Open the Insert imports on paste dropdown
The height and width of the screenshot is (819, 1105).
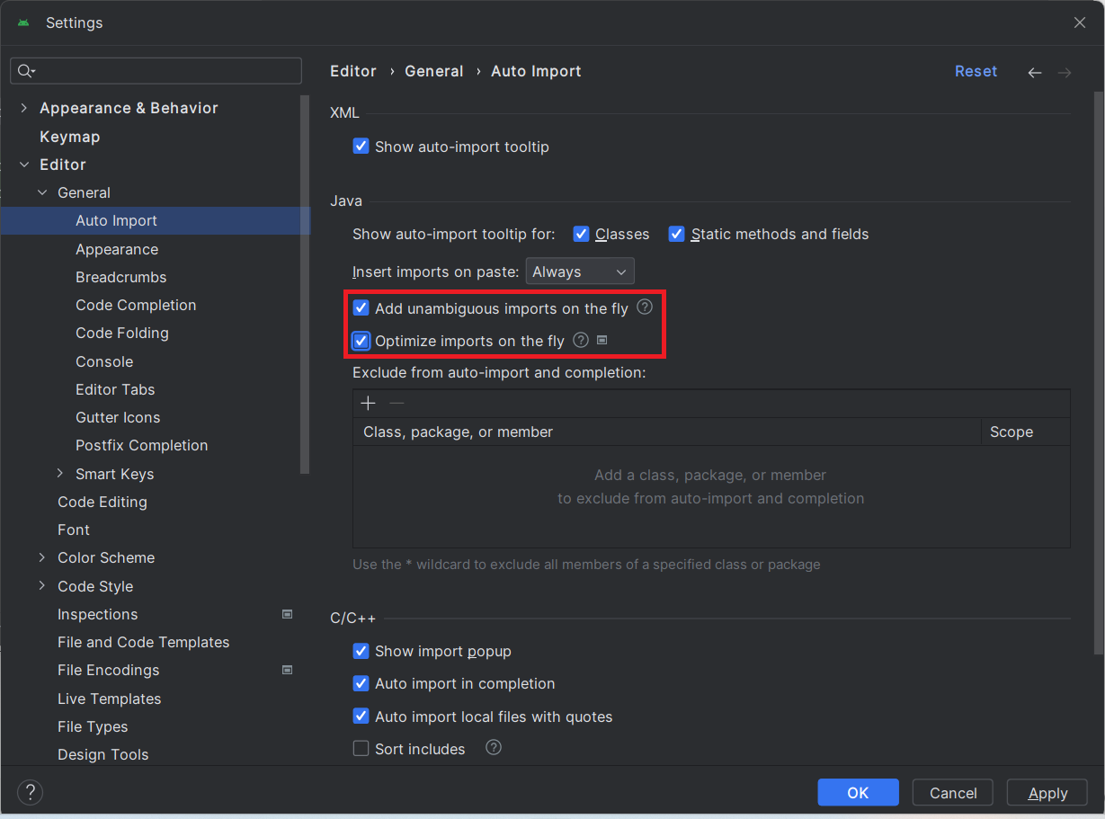580,272
